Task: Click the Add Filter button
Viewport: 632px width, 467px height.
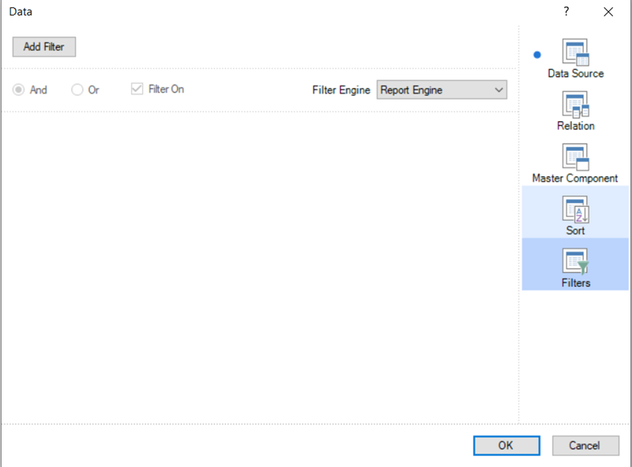Action: coord(44,47)
